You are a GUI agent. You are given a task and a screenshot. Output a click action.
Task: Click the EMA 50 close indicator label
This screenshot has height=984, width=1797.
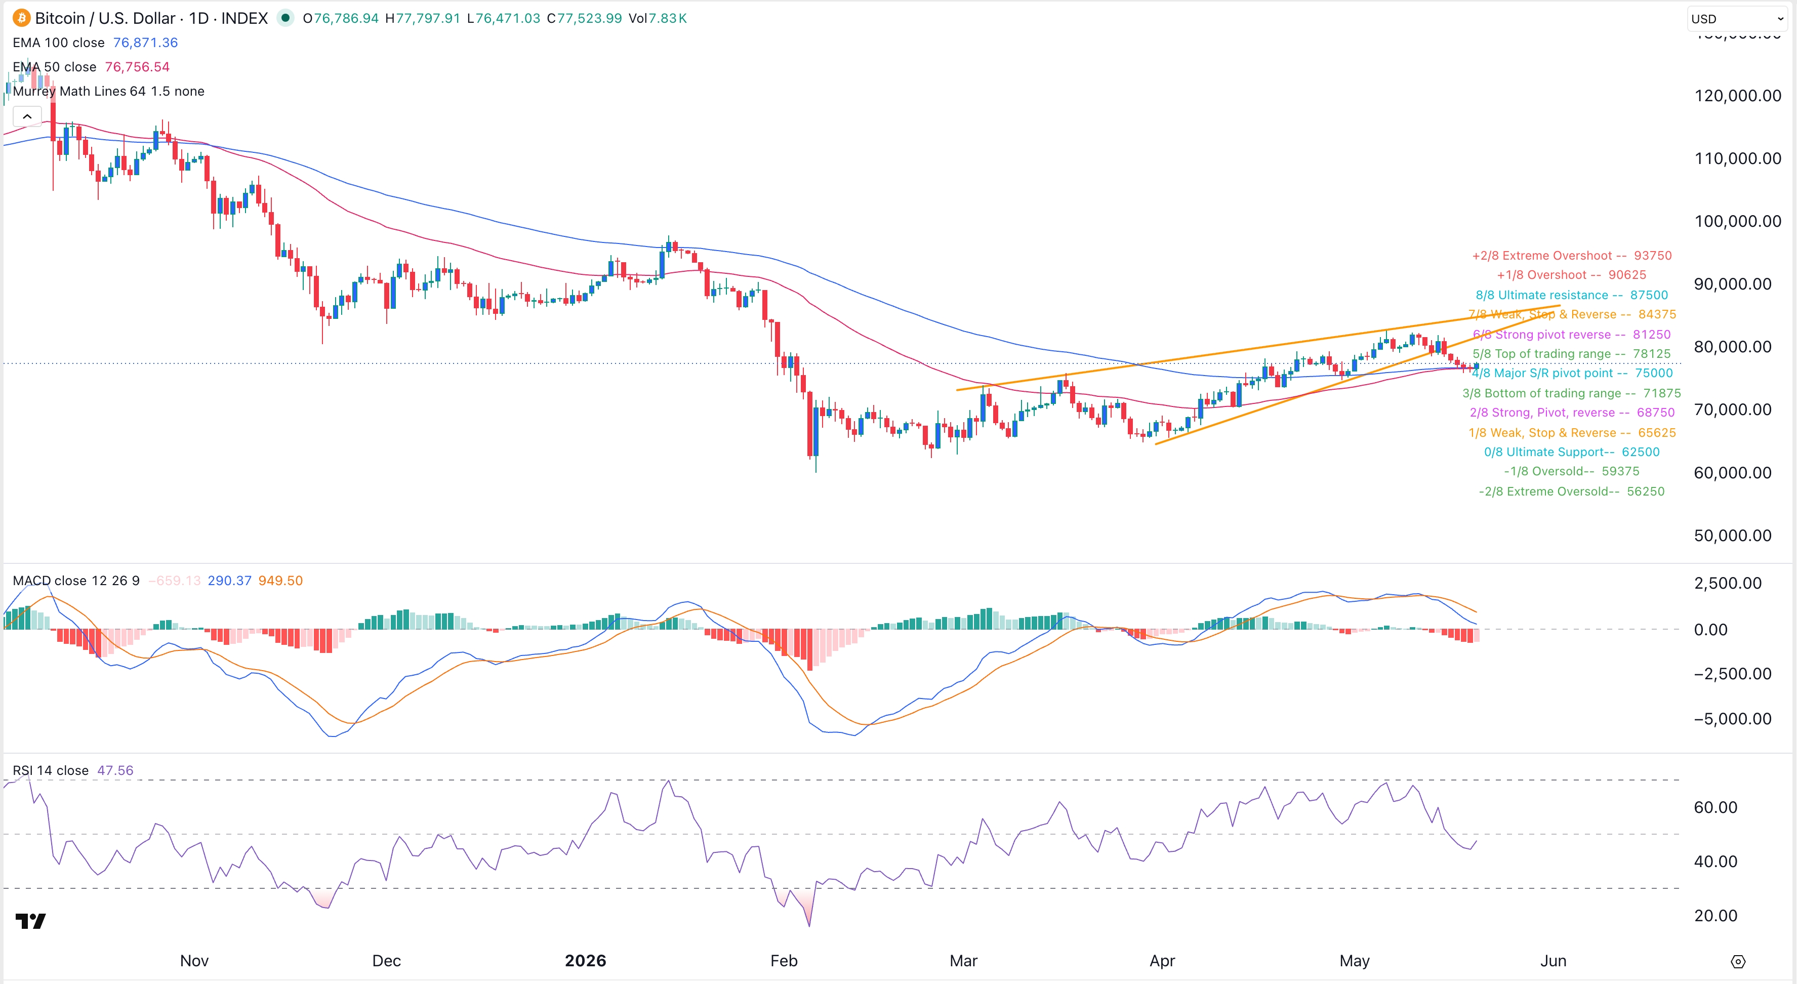pyautogui.click(x=54, y=67)
